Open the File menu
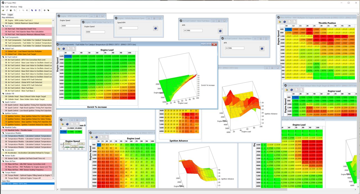Viewport: 360px width, 194px height. pos(3,6)
